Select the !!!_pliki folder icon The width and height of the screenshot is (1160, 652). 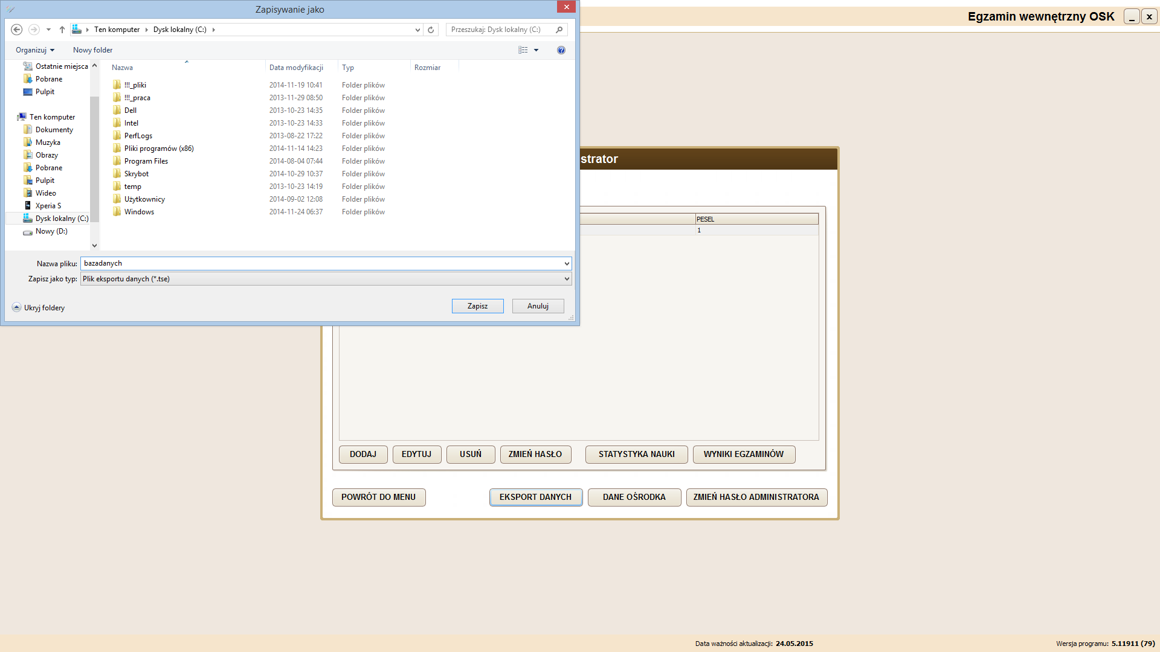(x=117, y=85)
